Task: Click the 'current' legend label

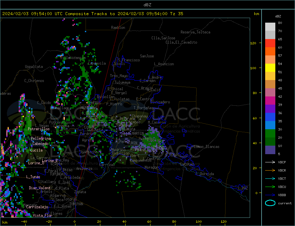Action: pyautogui.click(x=285, y=203)
